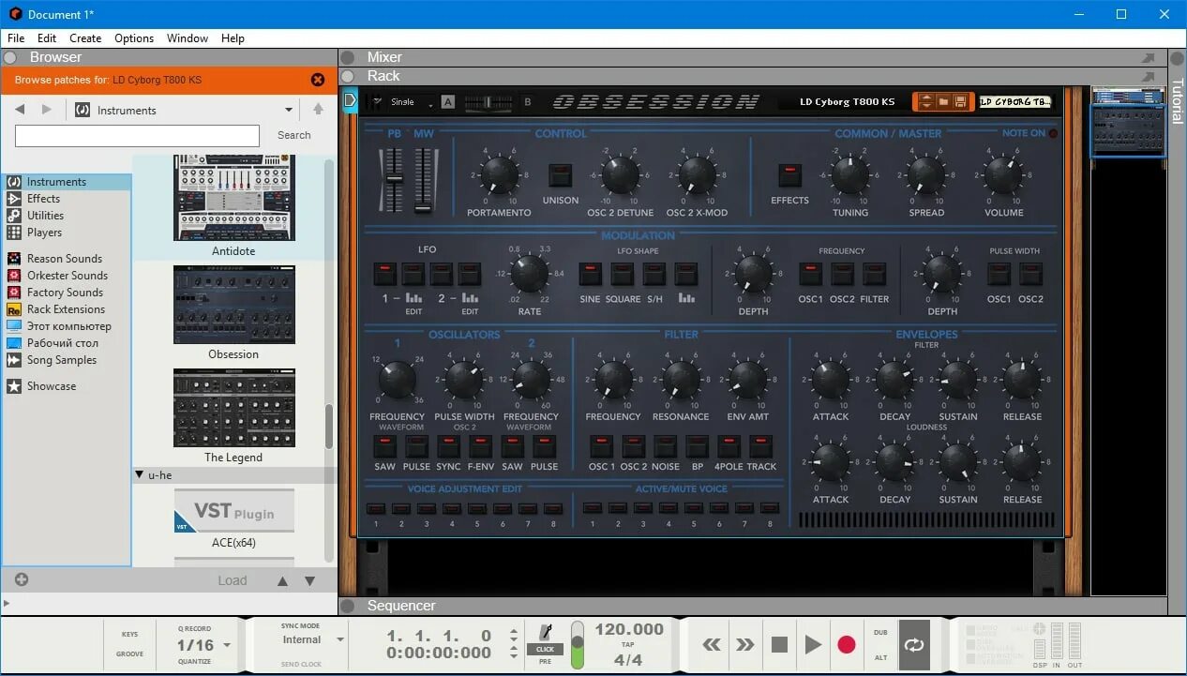Select Players in the browser sidebar

[44, 233]
